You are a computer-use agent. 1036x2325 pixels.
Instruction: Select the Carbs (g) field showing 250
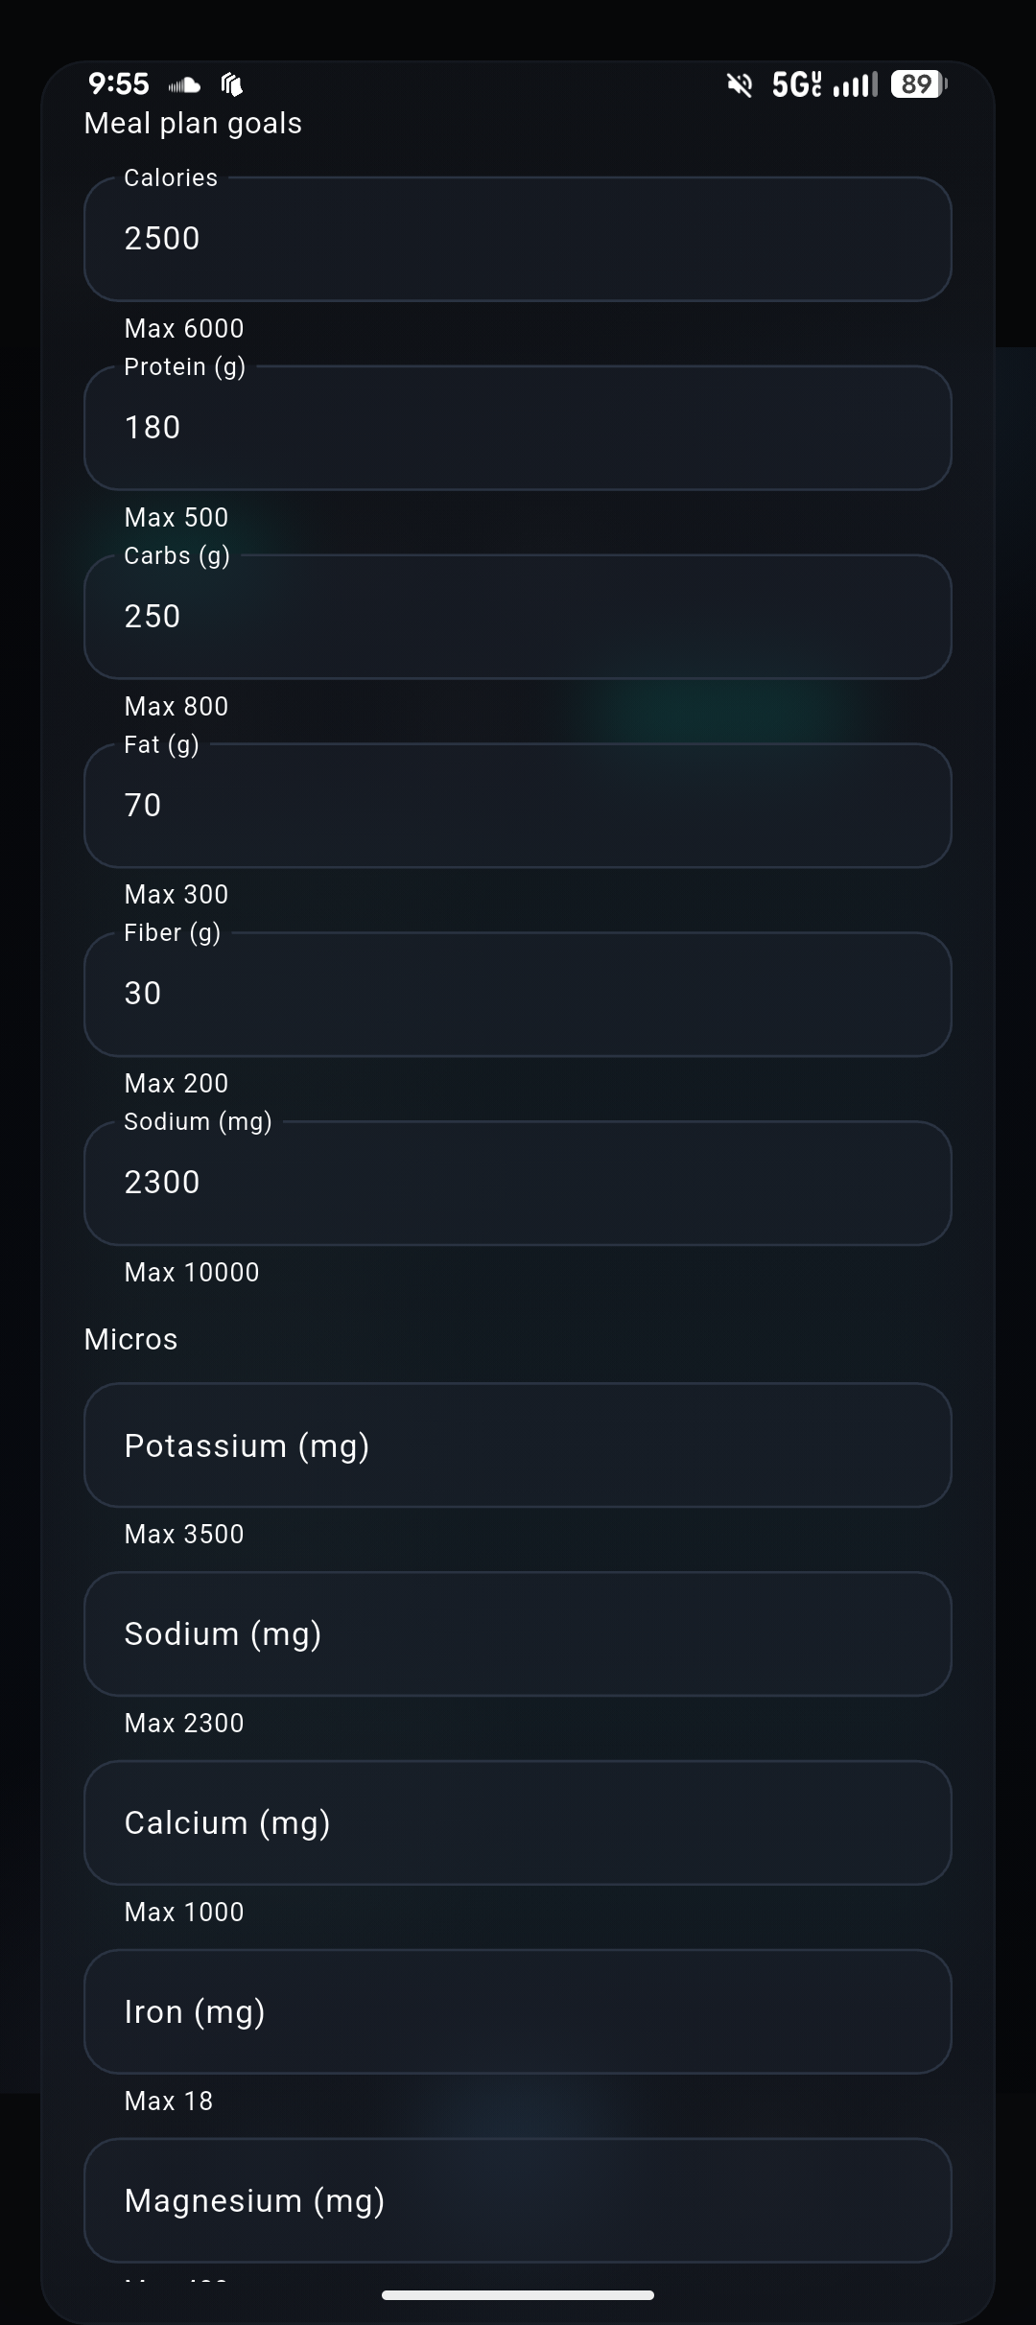518,617
